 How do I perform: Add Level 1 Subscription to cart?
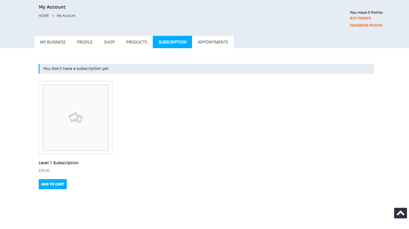53,184
